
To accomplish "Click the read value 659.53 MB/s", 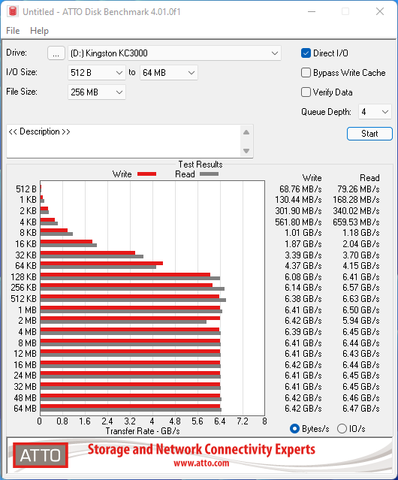I will pyautogui.click(x=356, y=222).
